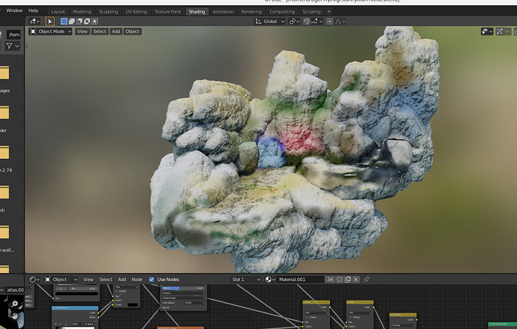Unlink the material with X icon

(356, 280)
